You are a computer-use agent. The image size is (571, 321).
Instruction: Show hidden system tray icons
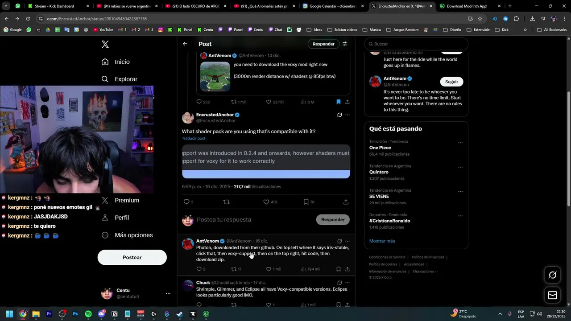500,314
